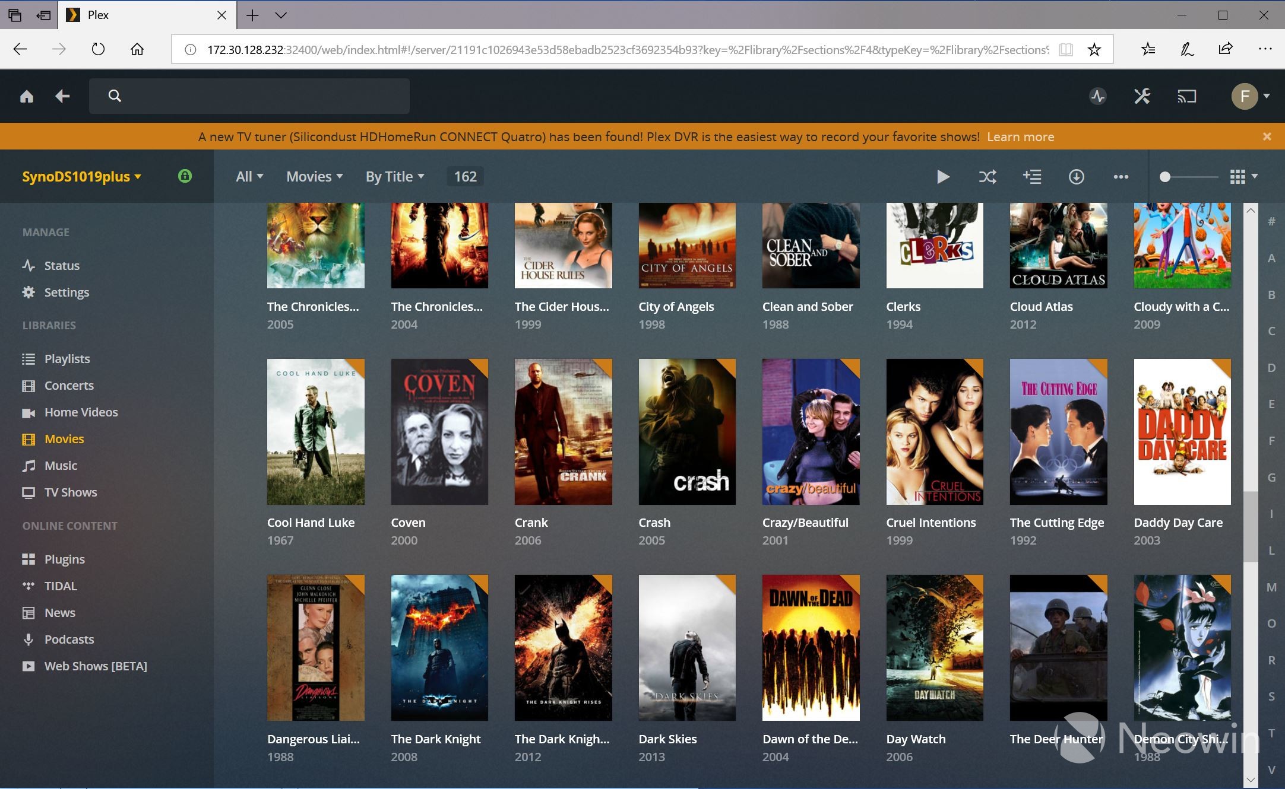Select Podcasts in the sidebar
The width and height of the screenshot is (1285, 789).
69,640
